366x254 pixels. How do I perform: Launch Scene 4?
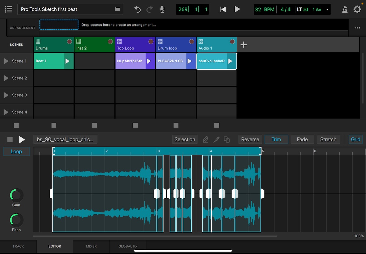[x=6, y=112]
